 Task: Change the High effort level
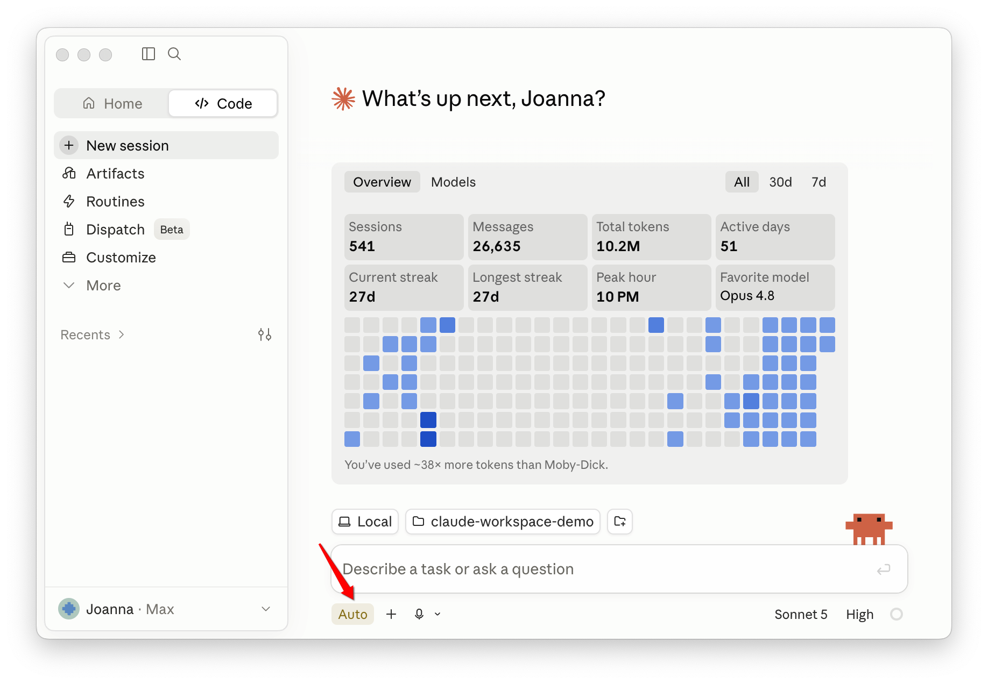860,614
